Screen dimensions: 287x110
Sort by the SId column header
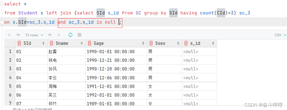click(31, 43)
